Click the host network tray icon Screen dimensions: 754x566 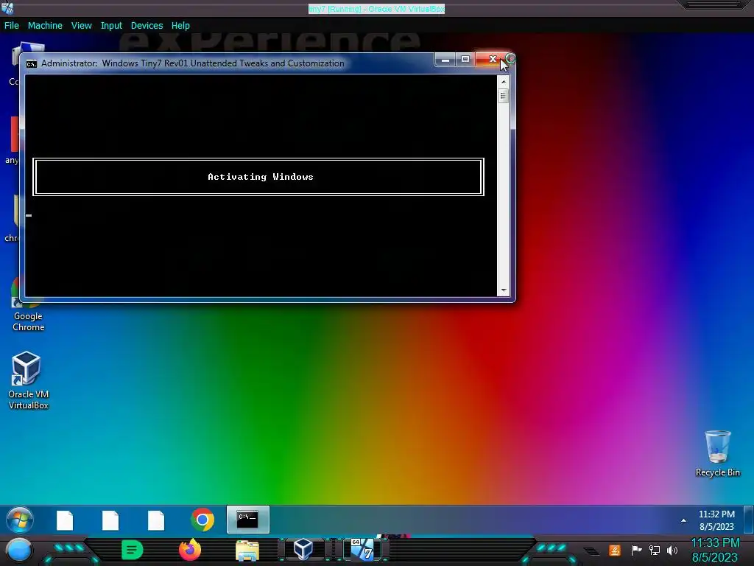click(x=655, y=550)
